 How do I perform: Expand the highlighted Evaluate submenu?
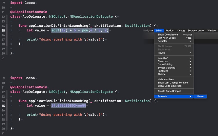[174, 96]
